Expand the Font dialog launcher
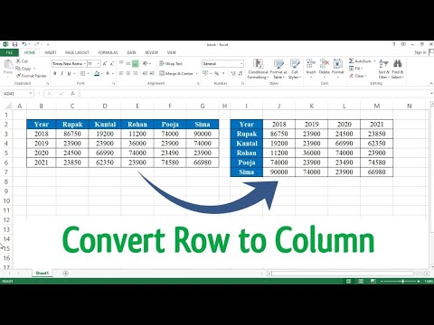The width and height of the screenshot is (434, 325). [114, 83]
